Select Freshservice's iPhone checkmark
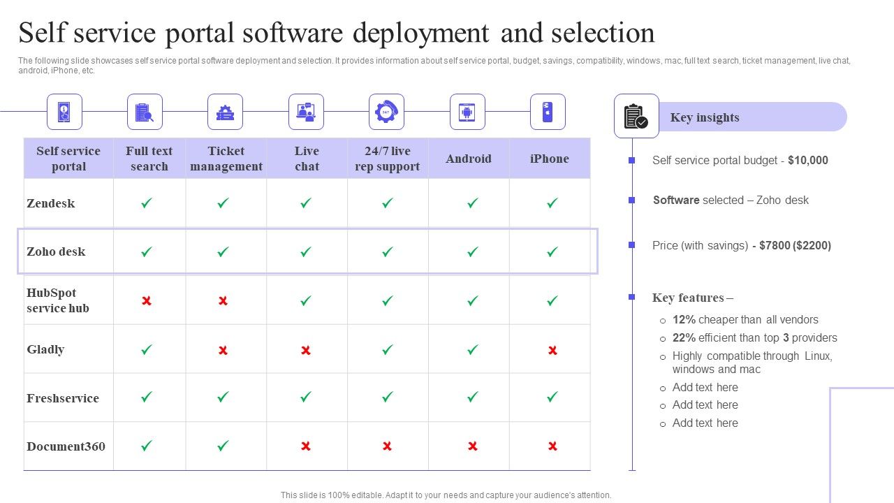894x503 pixels. pyautogui.click(x=550, y=397)
